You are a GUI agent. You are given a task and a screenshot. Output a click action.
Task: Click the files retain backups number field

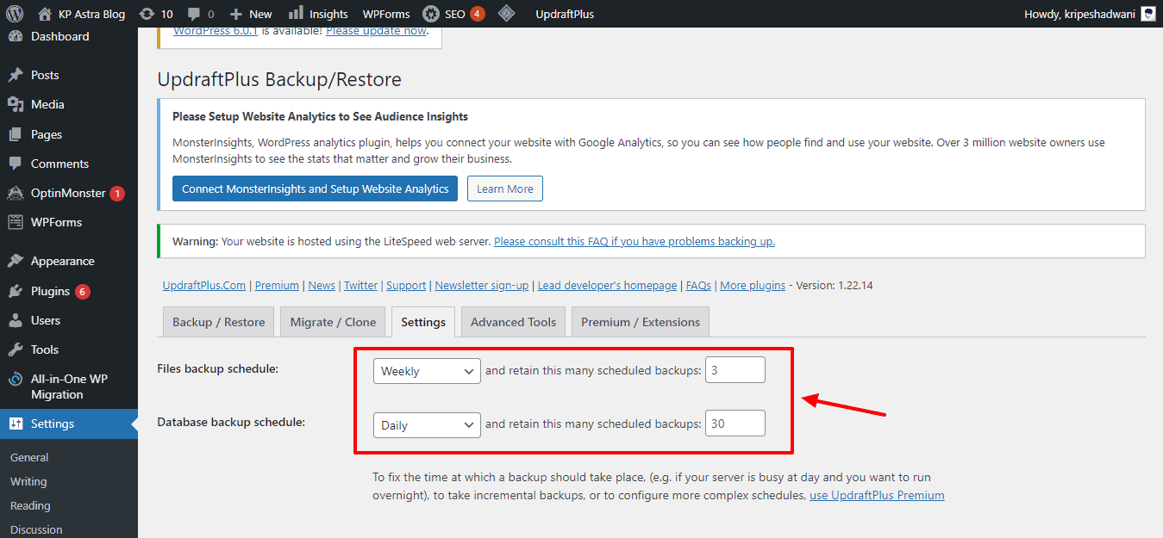pyautogui.click(x=735, y=370)
